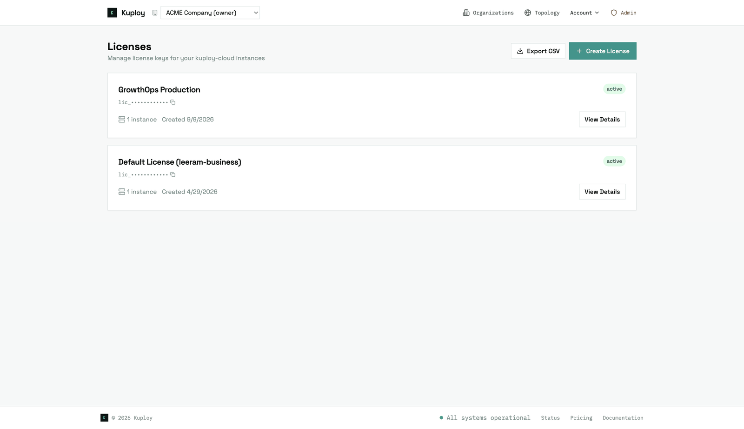Screen dimensions: 744x429
Task: Click Created 4/29/2026 text
Action: coord(190,192)
